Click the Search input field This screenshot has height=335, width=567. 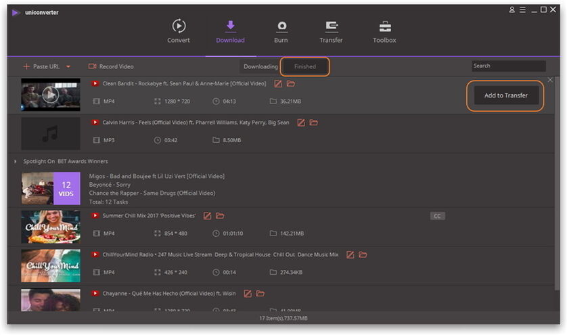point(508,66)
